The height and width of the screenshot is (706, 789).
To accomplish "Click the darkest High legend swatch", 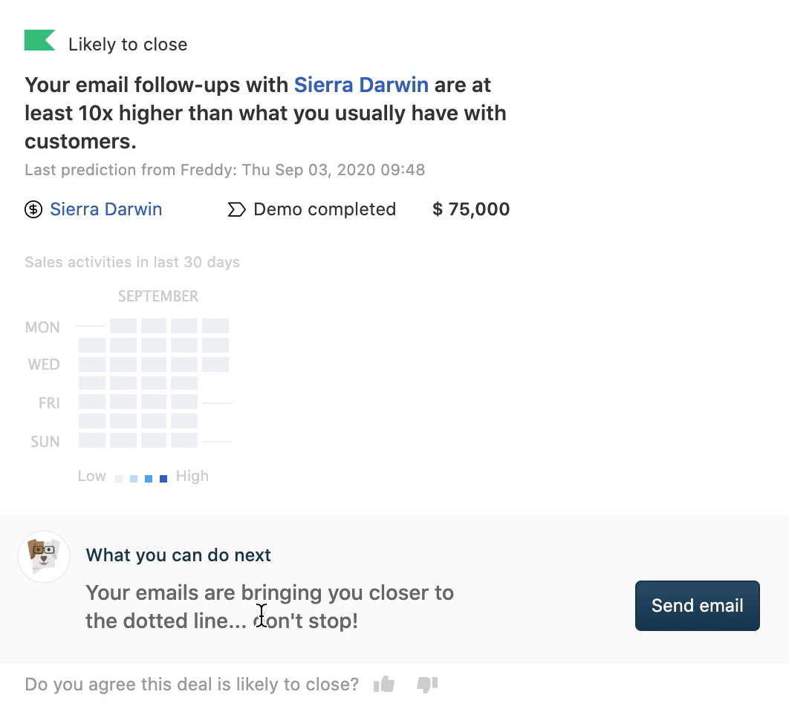I will point(163,479).
